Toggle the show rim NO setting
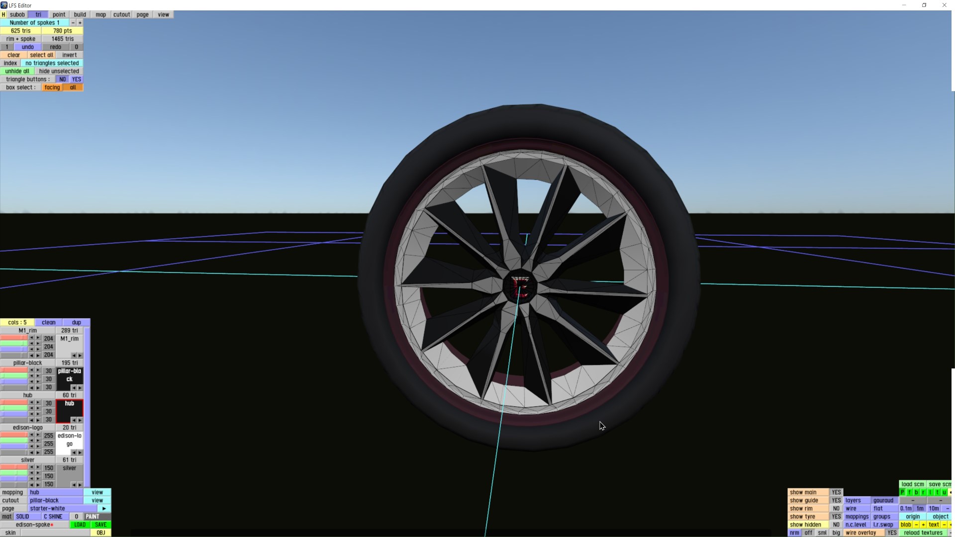The height and width of the screenshot is (537, 955). click(x=836, y=509)
